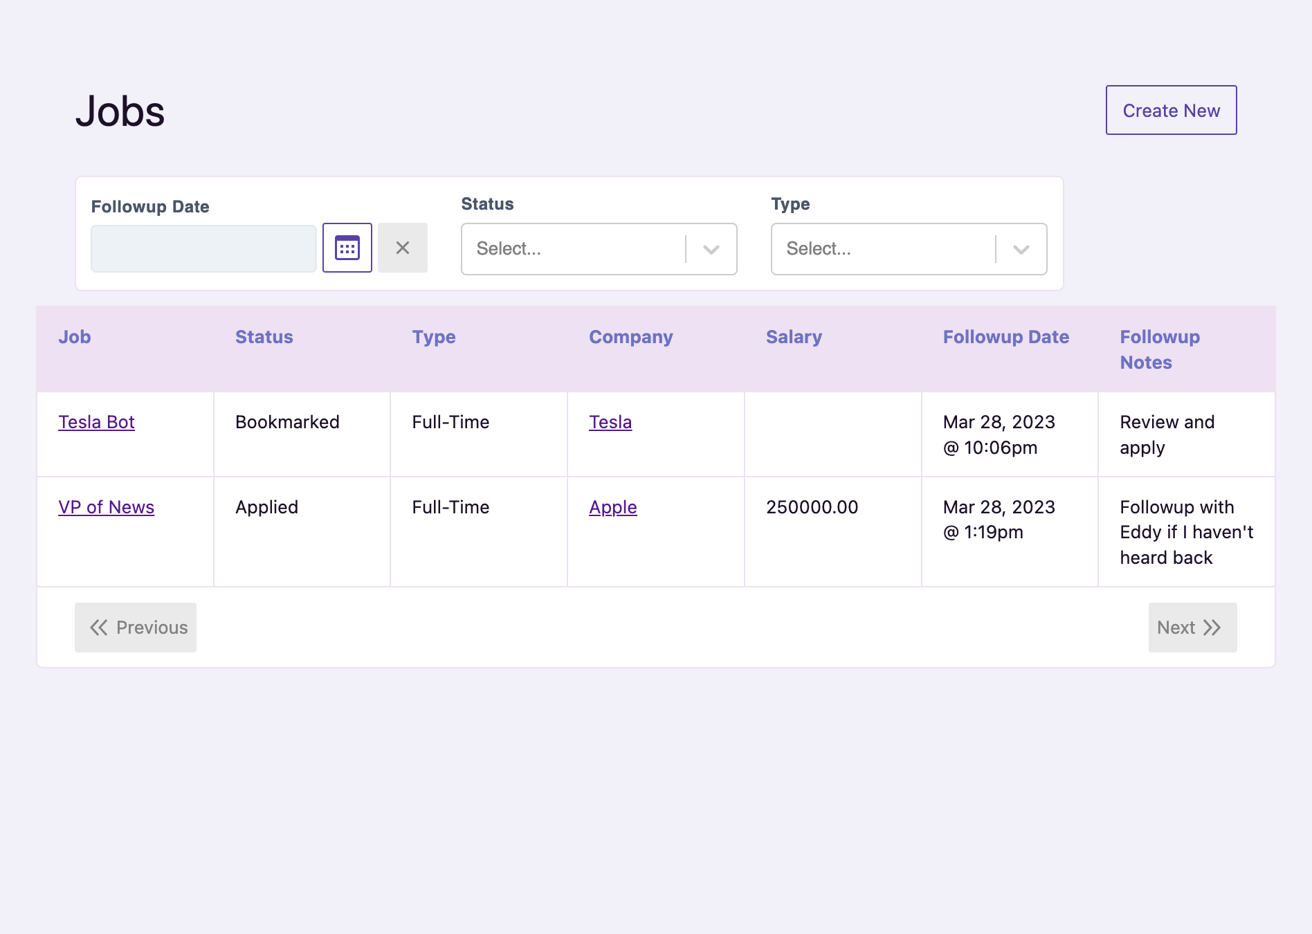The width and height of the screenshot is (1312, 934).
Task: Go to the Next page
Action: tap(1192, 628)
